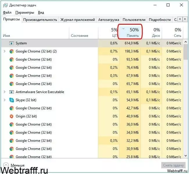Switch to the Процессы tab
This screenshot has height=174, width=189.
tap(11, 19)
